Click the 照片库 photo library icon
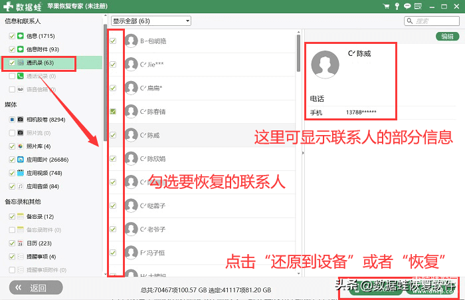This screenshot has width=465, height=300. click(21, 146)
